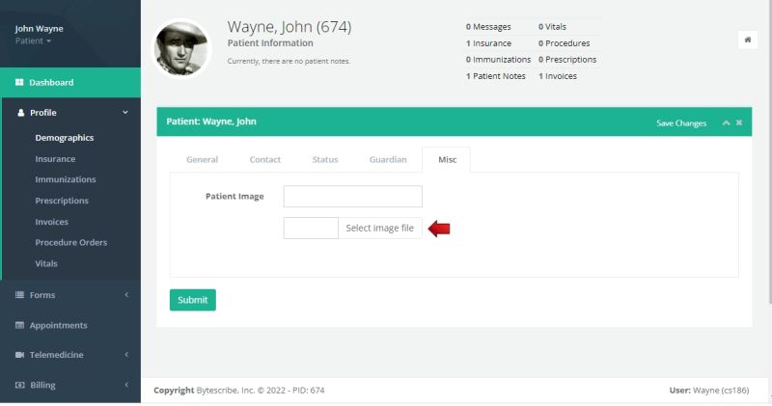The image size is (772, 406).
Task: Click the Patient Image text field
Action: 352,197
